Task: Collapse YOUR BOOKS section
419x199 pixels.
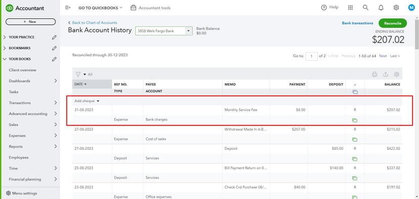Action: tap(4, 59)
